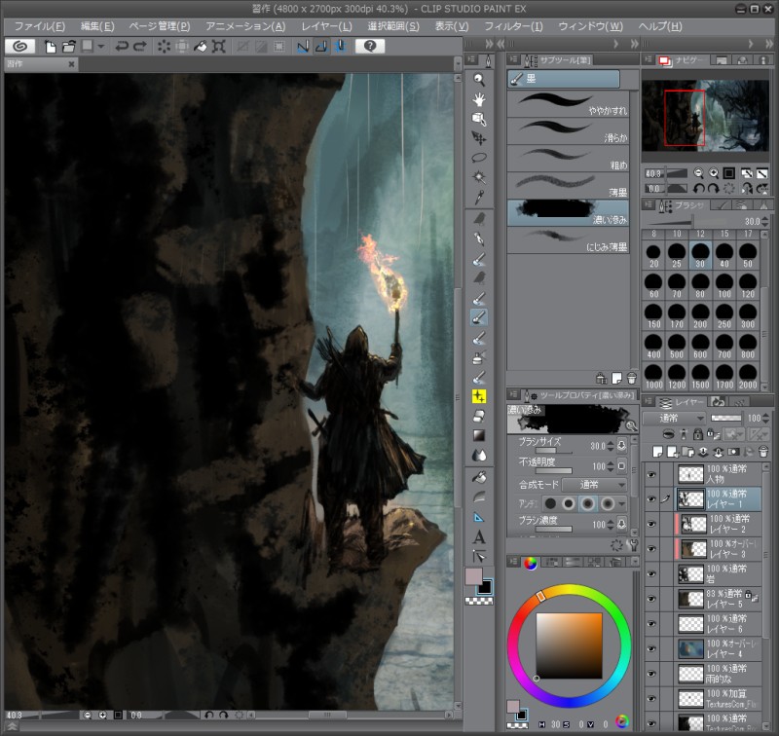Viewport: 779px width, 736px height.
Task: Open CLIP STUDIO launcher icon
Action: (x=21, y=46)
